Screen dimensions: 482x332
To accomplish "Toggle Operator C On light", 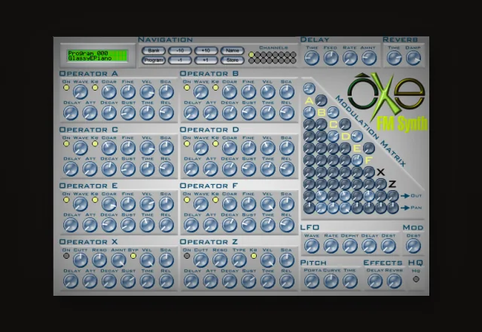I will tap(66, 144).
